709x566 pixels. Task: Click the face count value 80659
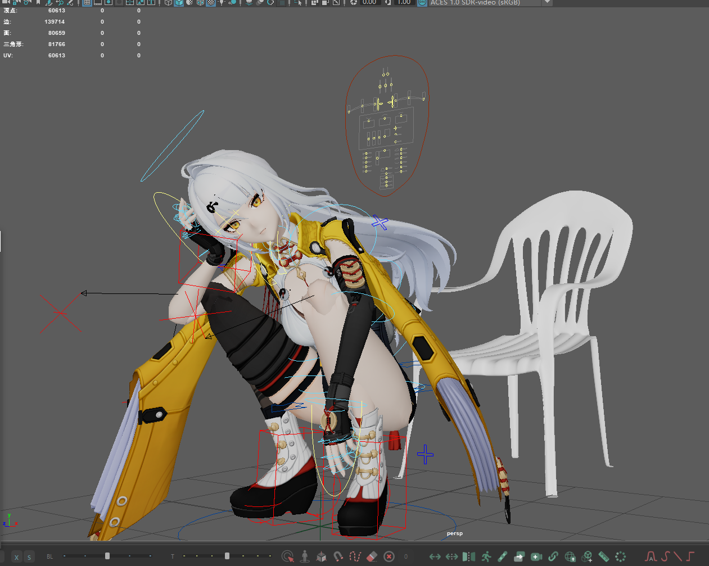click(57, 33)
